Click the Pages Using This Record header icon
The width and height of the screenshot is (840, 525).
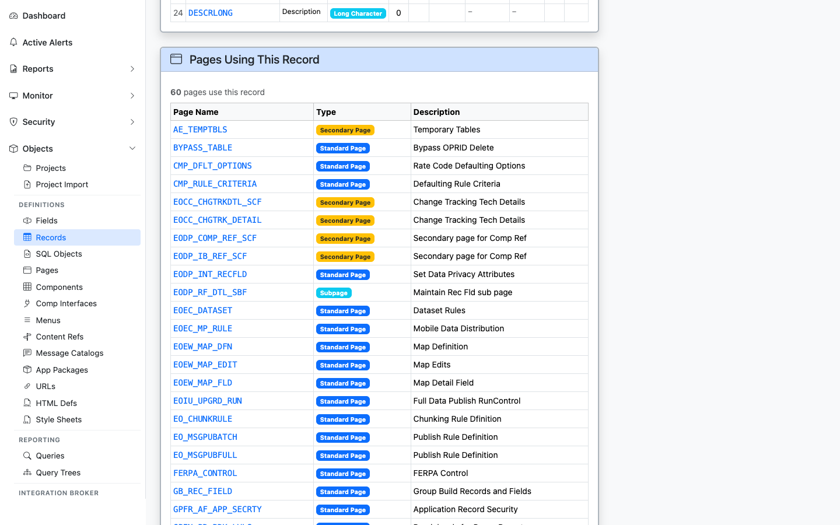(176, 59)
